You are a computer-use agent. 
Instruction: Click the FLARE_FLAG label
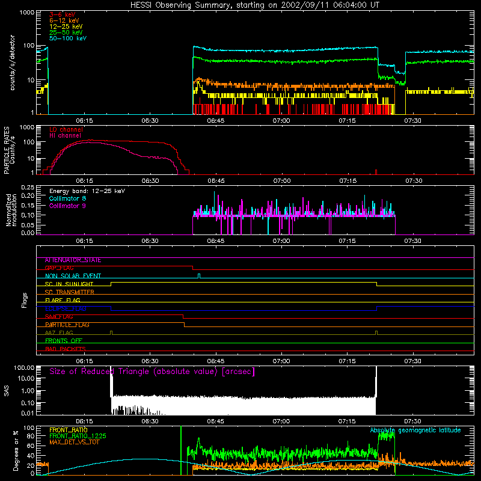click(x=63, y=300)
